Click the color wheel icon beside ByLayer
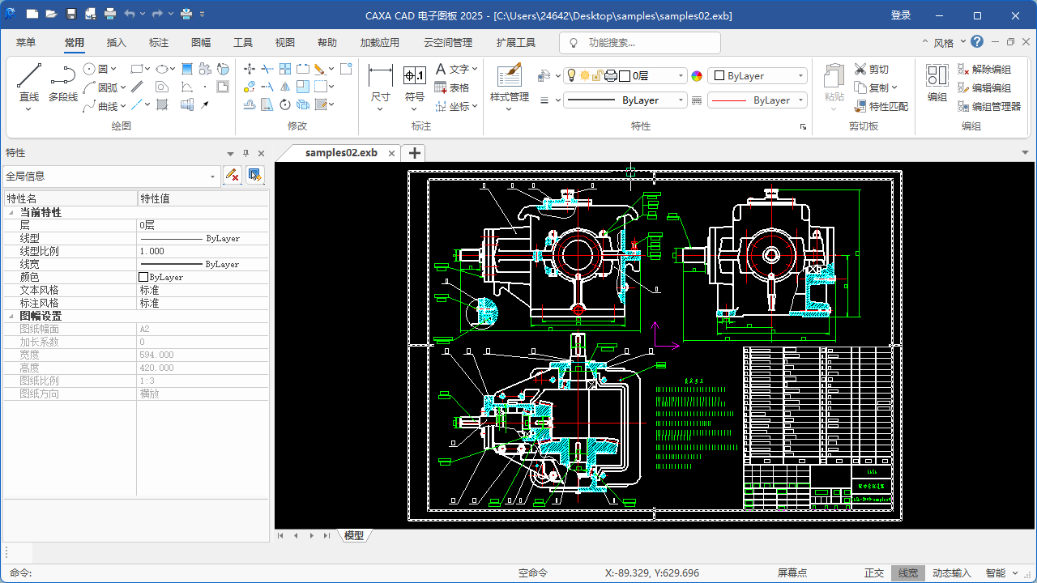This screenshot has height=583, width=1037. 696,76
